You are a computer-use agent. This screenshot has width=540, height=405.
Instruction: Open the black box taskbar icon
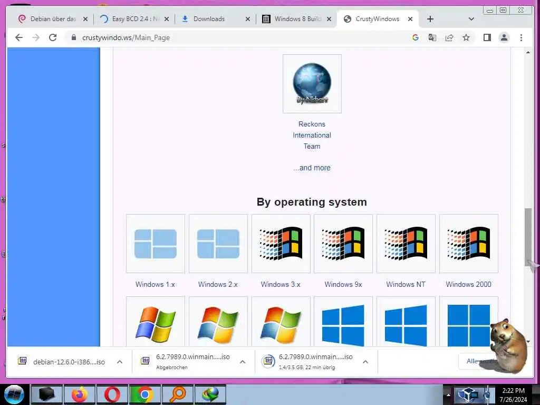(46, 394)
